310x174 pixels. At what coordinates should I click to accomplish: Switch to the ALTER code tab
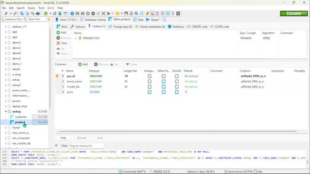219,27
